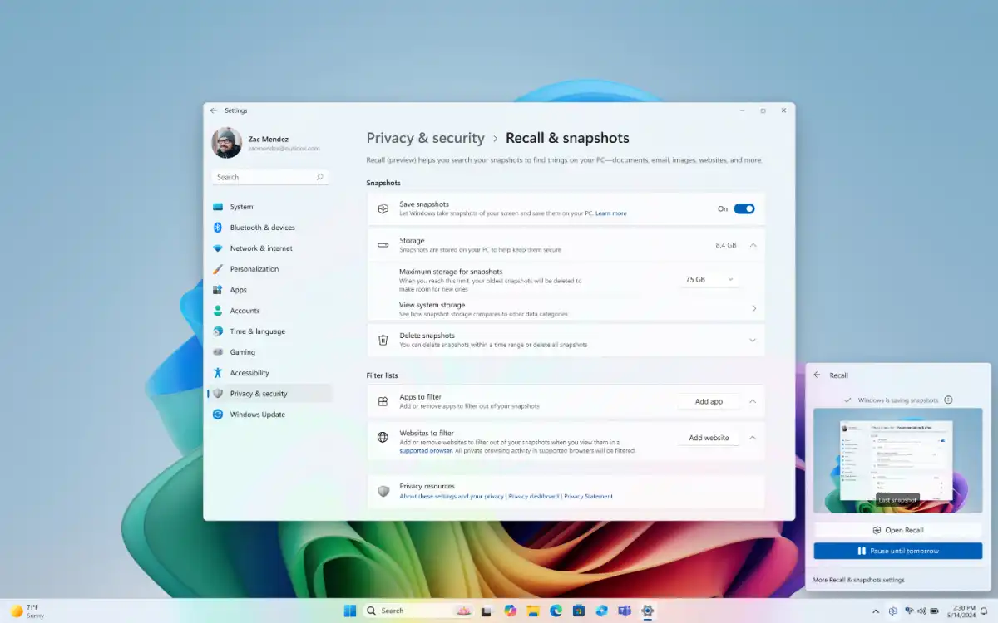Image resolution: width=998 pixels, height=623 pixels.
Task: Click More Recall & snapshots settings
Action: point(858,580)
